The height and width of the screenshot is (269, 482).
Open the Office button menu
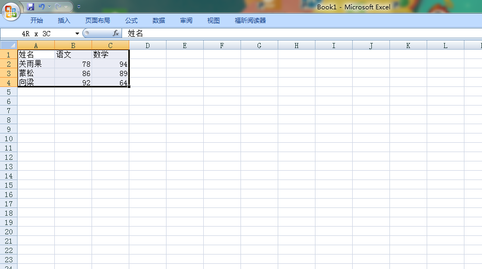[11, 11]
